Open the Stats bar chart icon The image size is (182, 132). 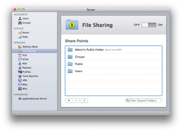(20, 37)
